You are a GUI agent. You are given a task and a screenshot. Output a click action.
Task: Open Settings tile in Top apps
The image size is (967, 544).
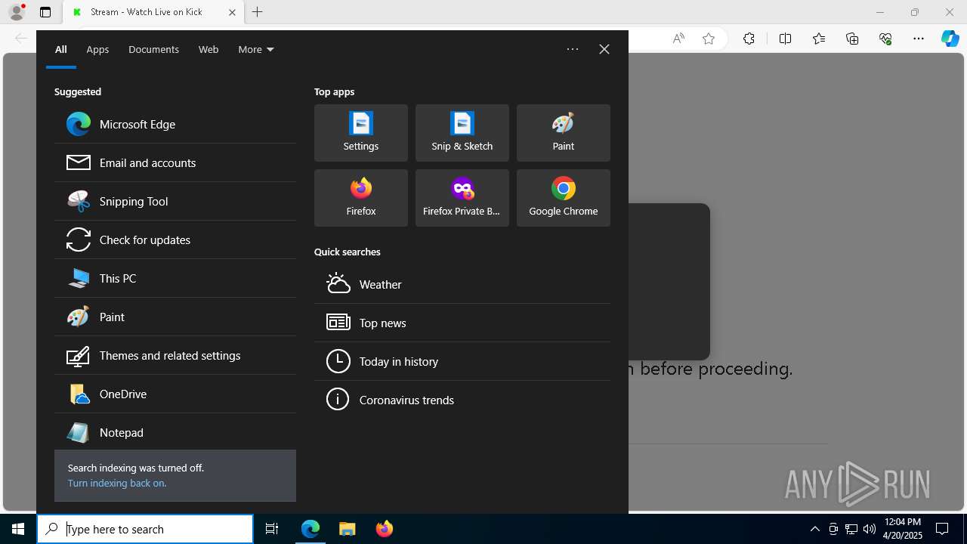click(x=361, y=133)
